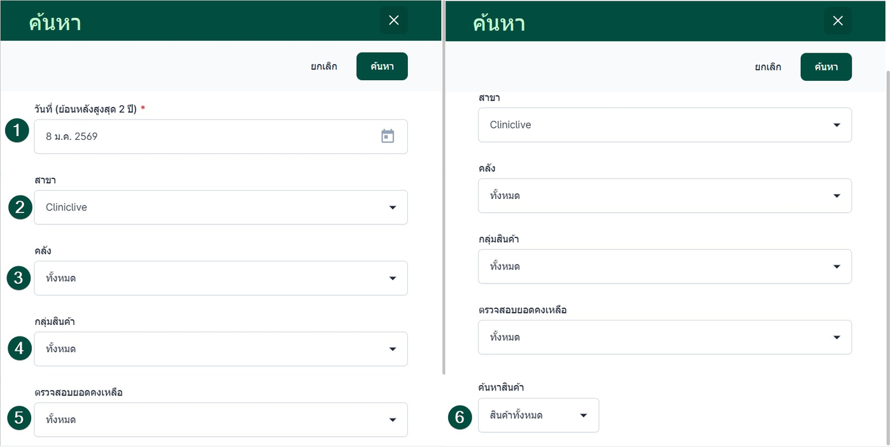The height and width of the screenshot is (447, 891).
Task: Open the คลัง dropdown in left panel
Action: 221,278
